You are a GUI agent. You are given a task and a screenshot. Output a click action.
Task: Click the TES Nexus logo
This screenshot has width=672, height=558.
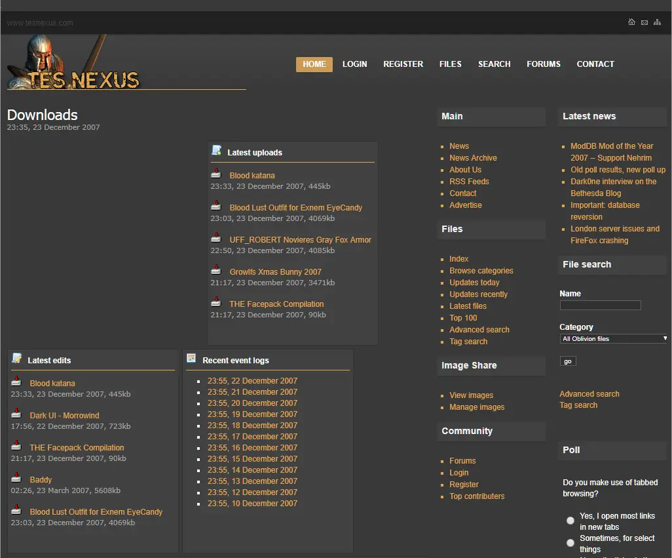(x=74, y=62)
